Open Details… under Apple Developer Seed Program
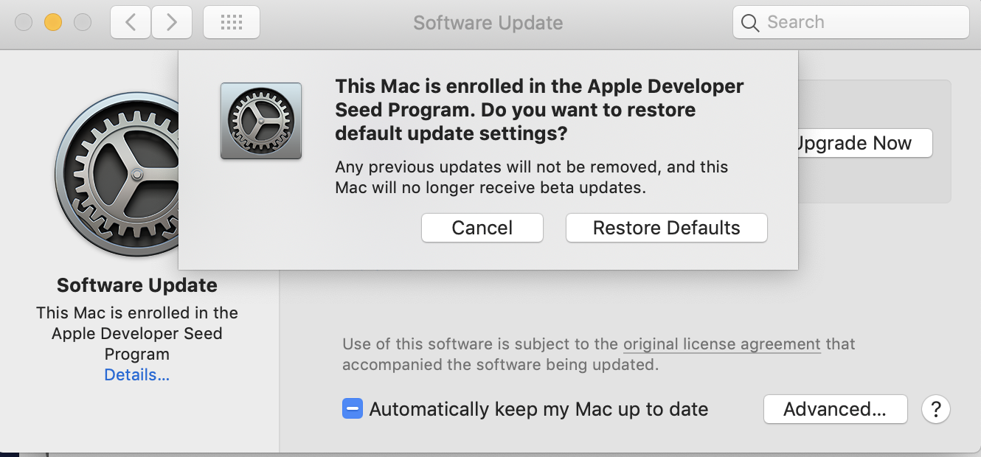Image resolution: width=981 pixels, height=457 pixels. [137, 374]
